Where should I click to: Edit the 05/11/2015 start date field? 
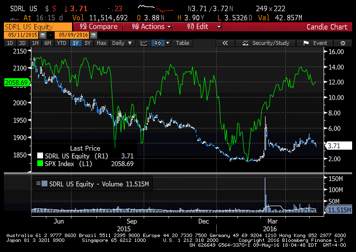22,35
